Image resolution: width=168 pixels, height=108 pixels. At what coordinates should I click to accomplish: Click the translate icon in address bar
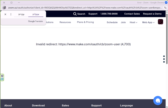click(4, 8)
